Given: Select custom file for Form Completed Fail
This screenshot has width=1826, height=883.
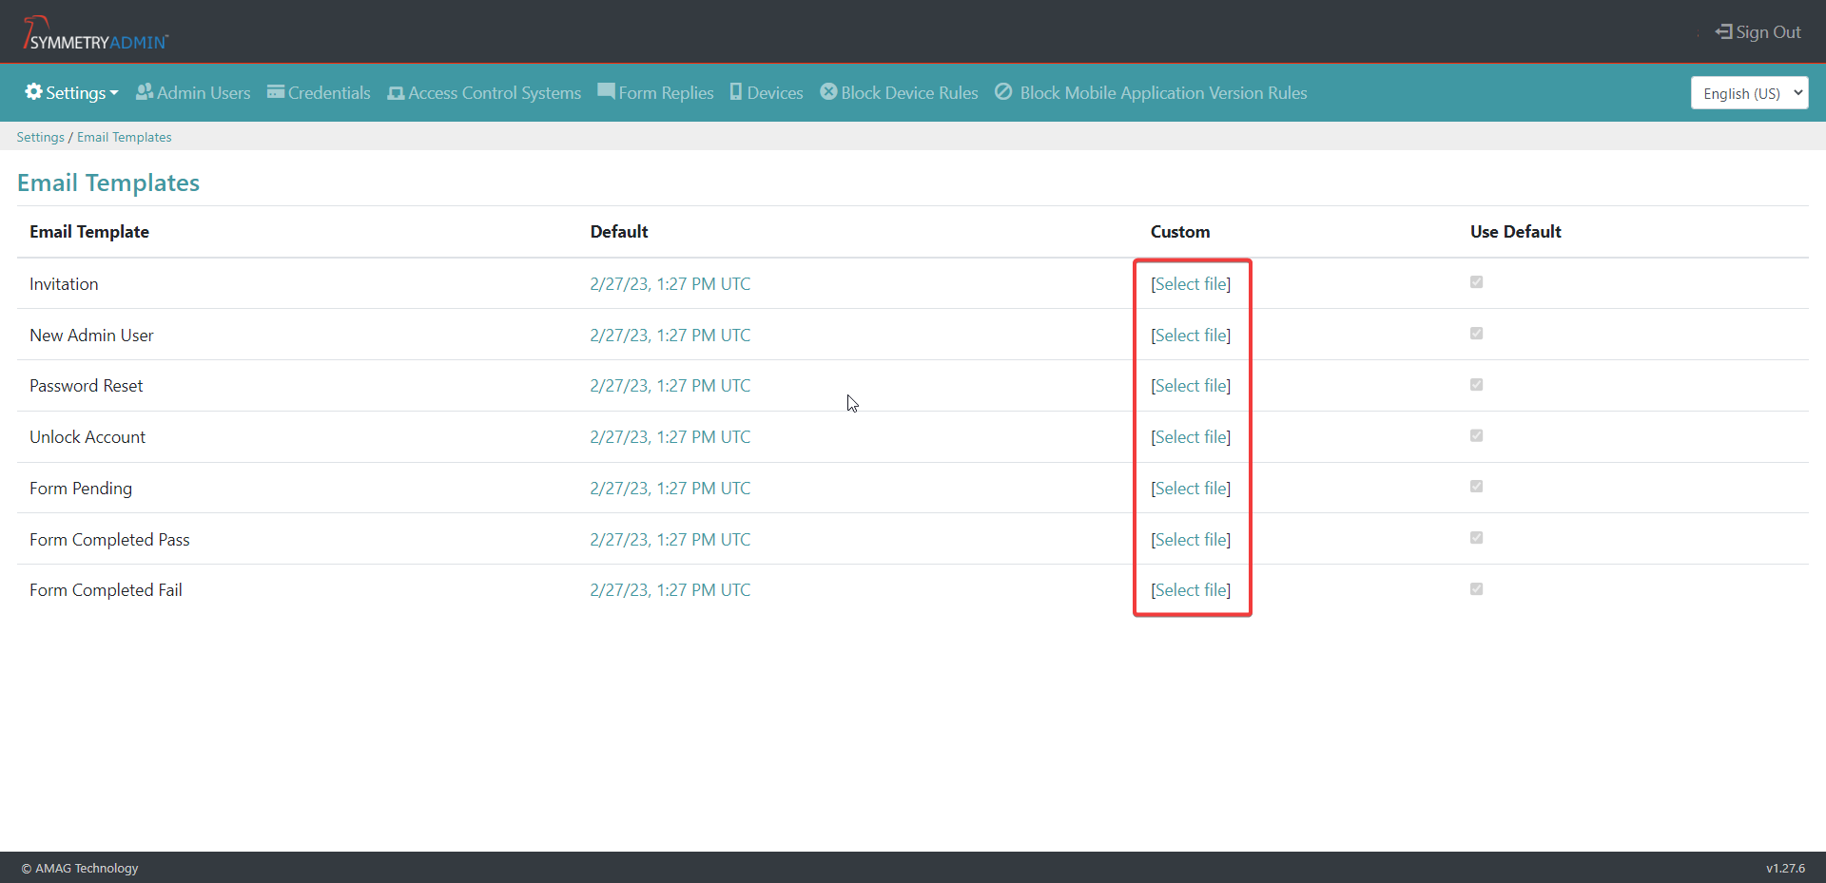Looking at the screenshot, I should 1191,590.
